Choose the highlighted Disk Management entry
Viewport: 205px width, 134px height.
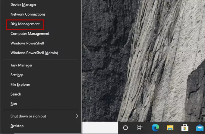click(25, 24)
